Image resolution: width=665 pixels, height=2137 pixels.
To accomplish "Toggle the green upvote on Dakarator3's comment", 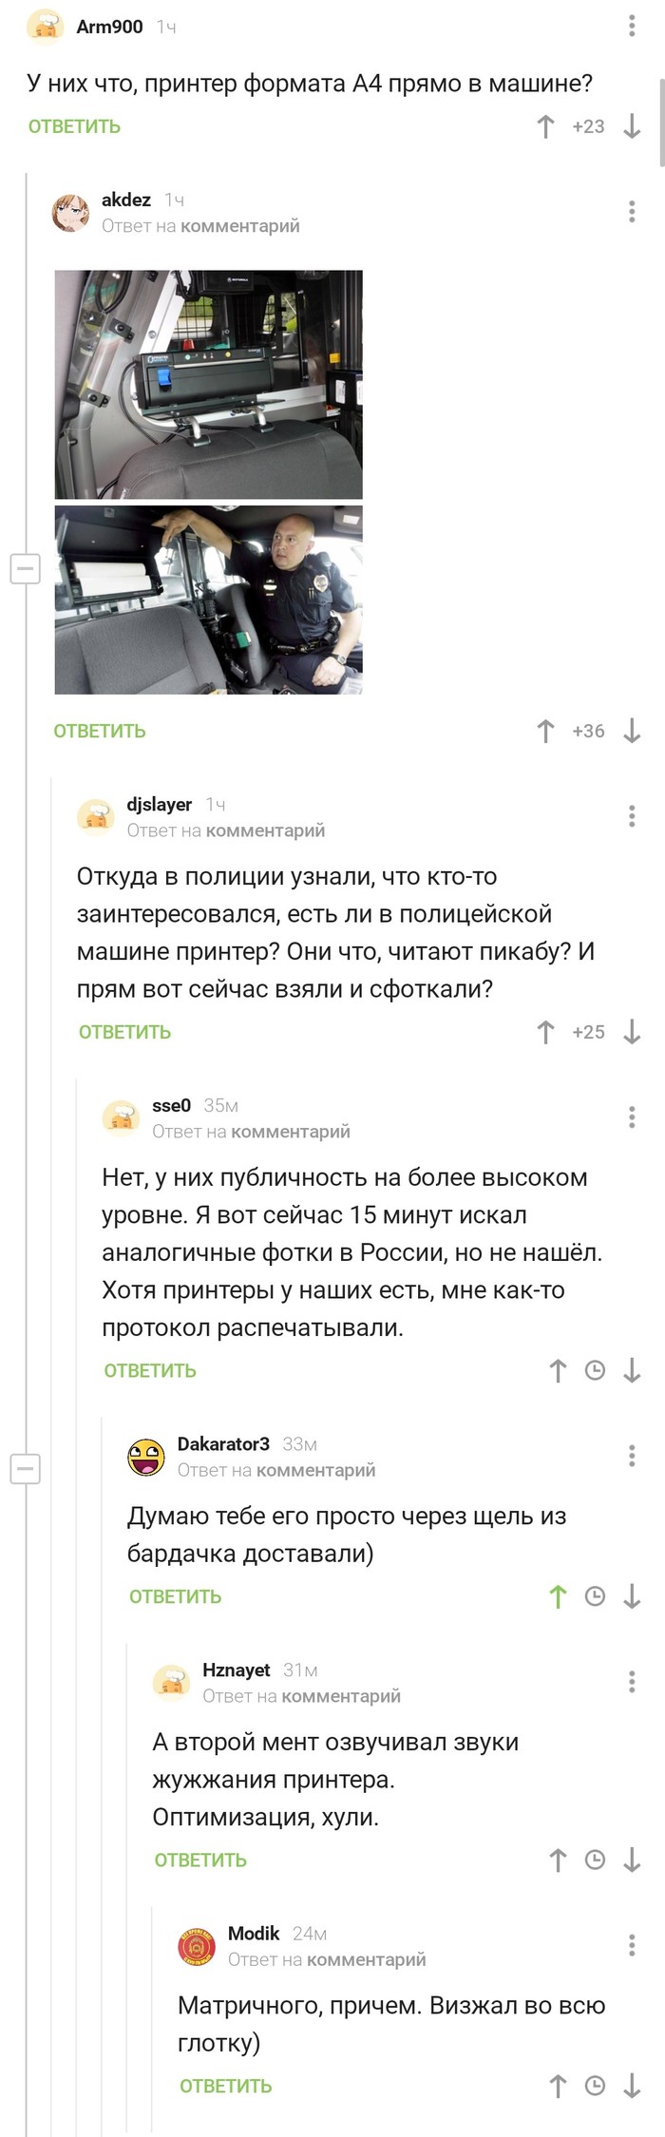I will [559, 1596].
